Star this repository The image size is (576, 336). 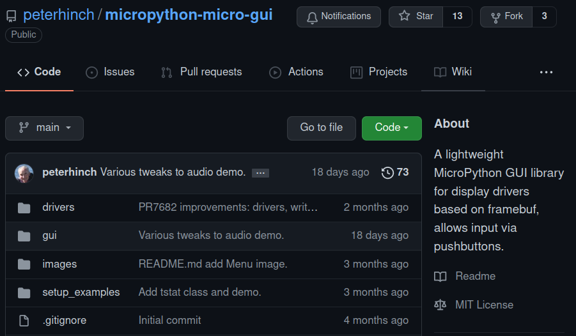[x=416, y=17]
